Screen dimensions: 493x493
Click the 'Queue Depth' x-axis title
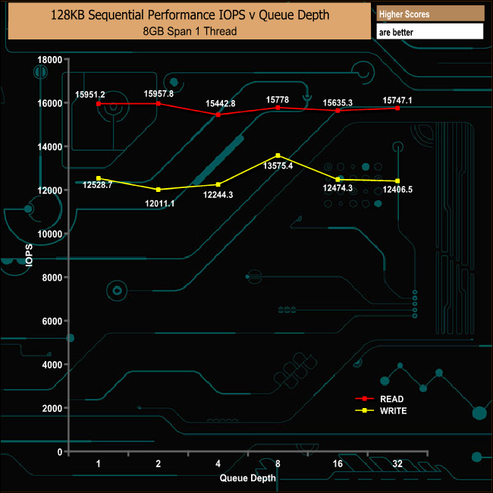pyautogui.click(x=247, y=478)
